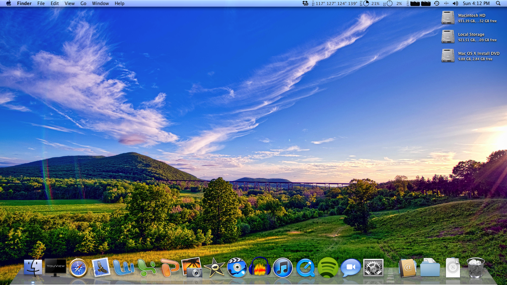Open Audacity headphones icon in the Dock
Viewport: 507px width, 285px height.
260,267
